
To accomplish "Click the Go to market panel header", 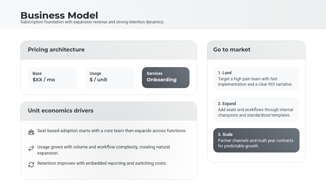I will tap(256, 50).
